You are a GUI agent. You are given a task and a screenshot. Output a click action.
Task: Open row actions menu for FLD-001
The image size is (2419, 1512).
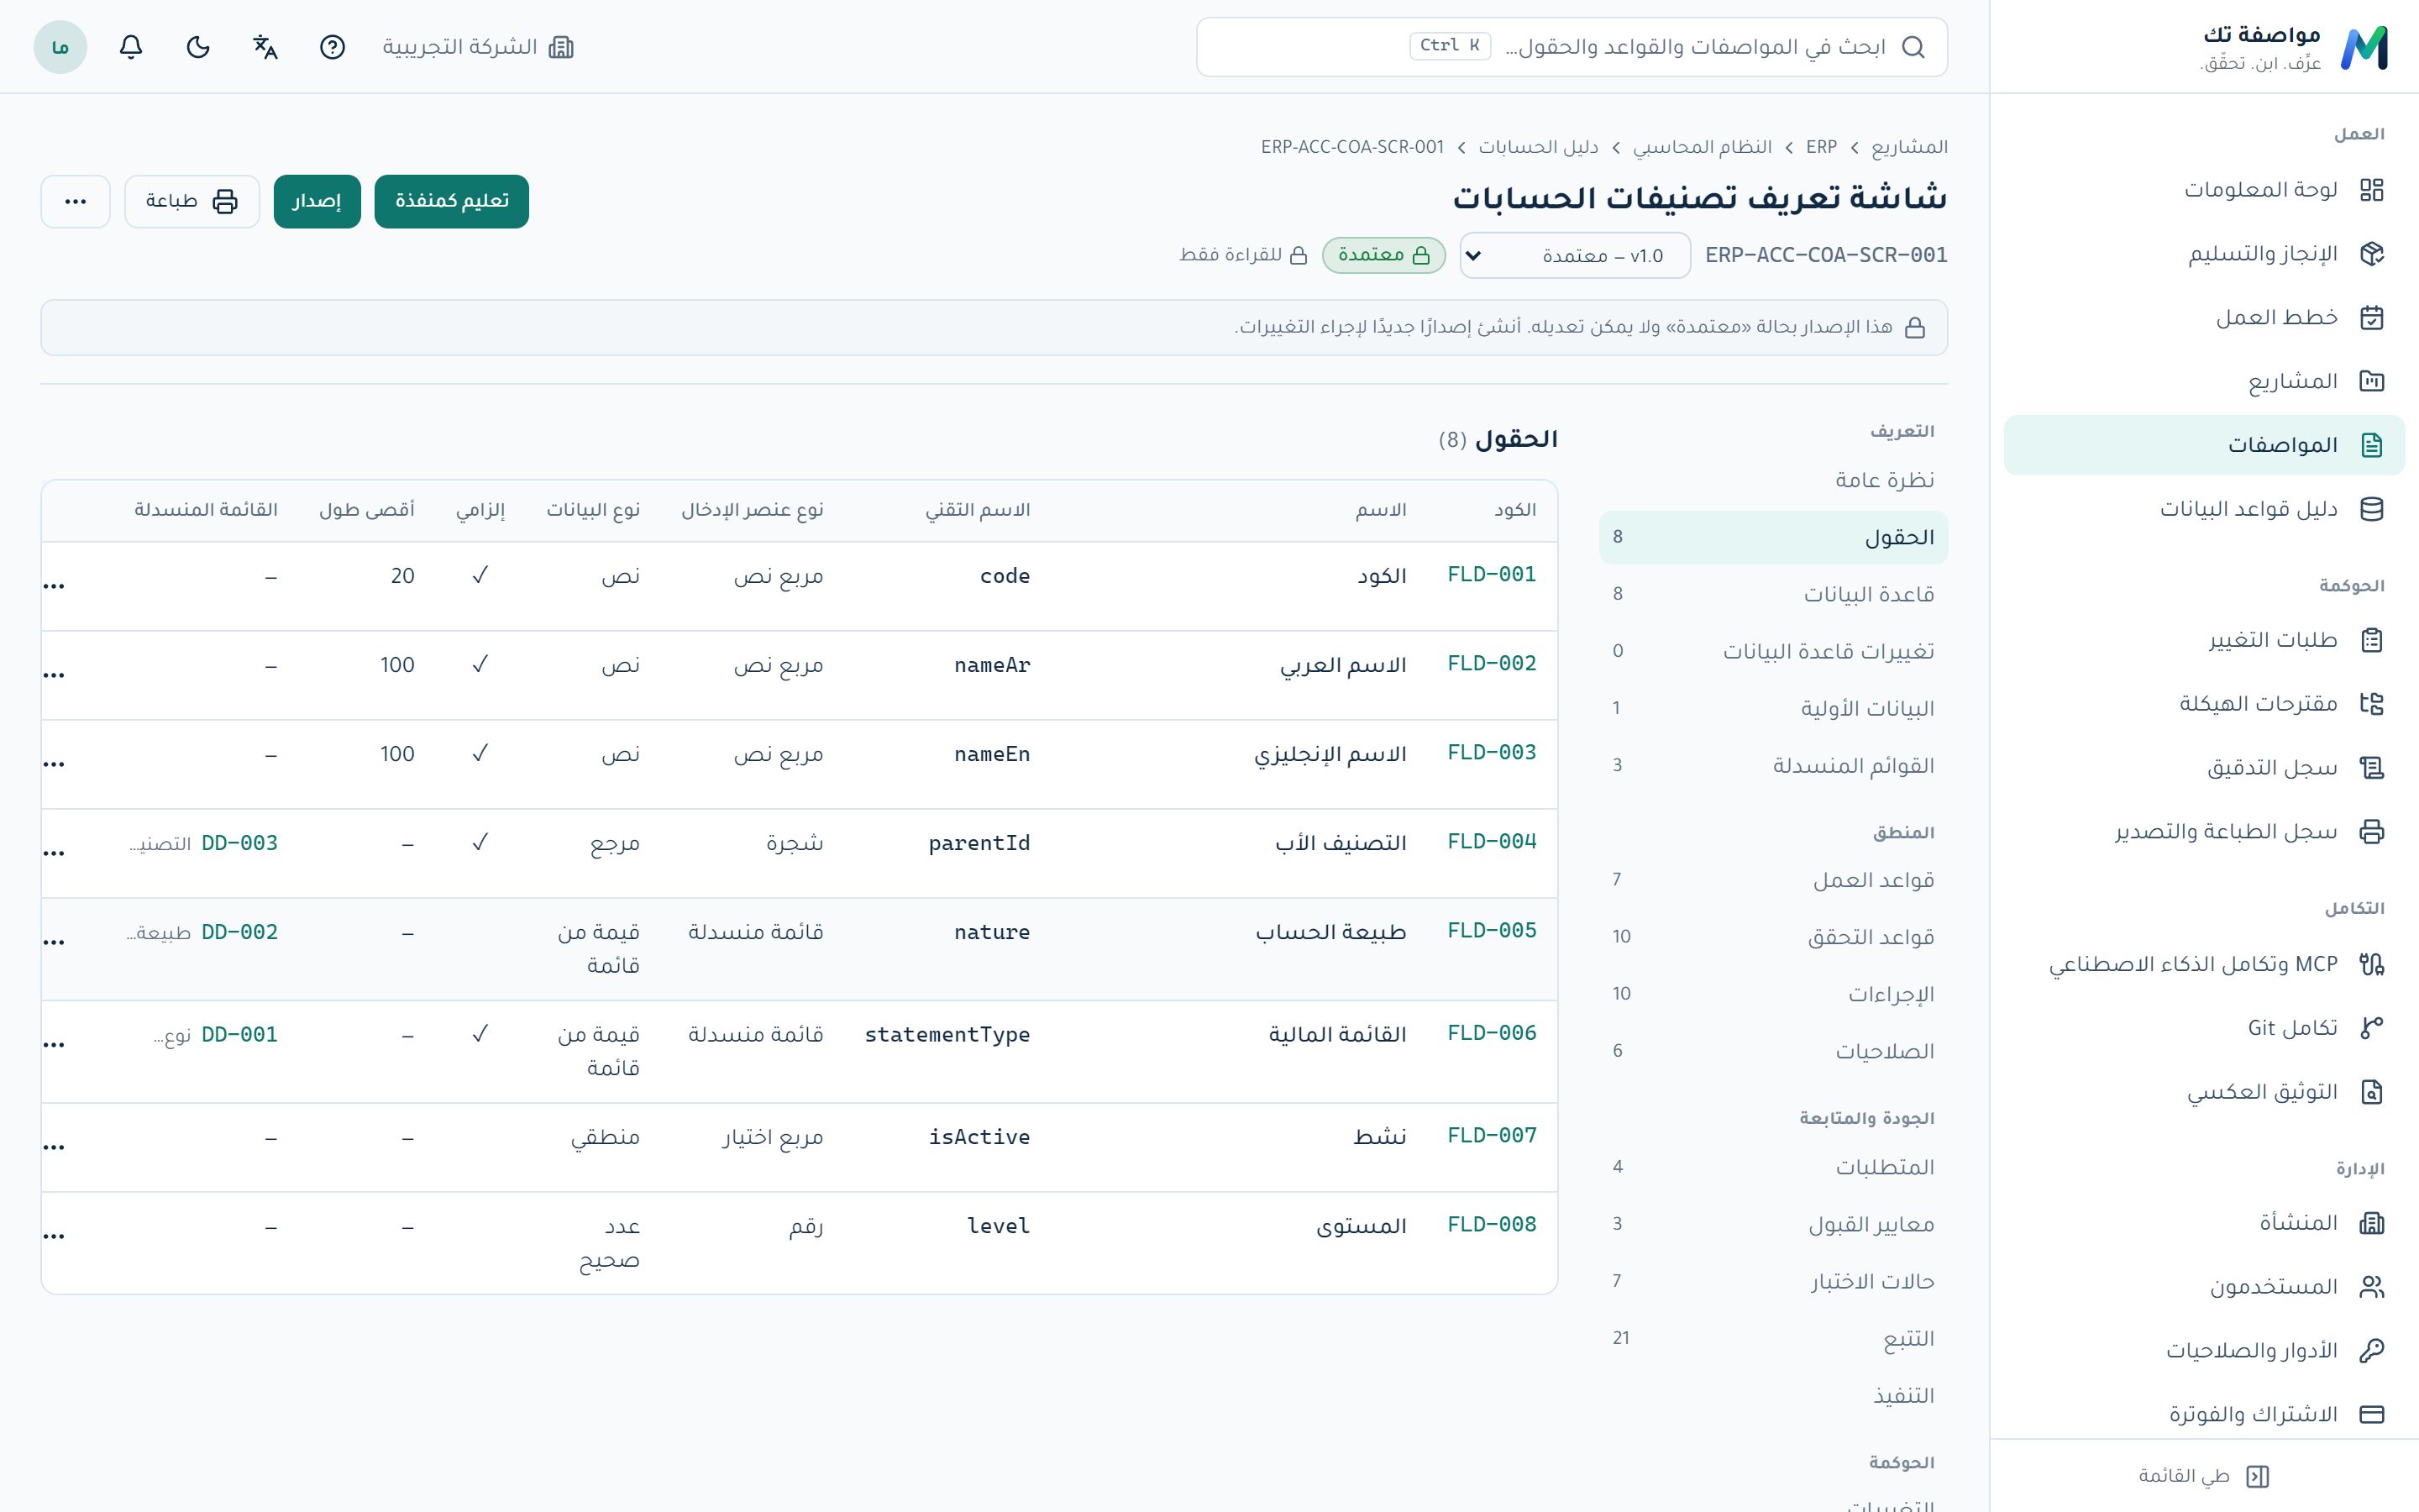tap(54, 586)
